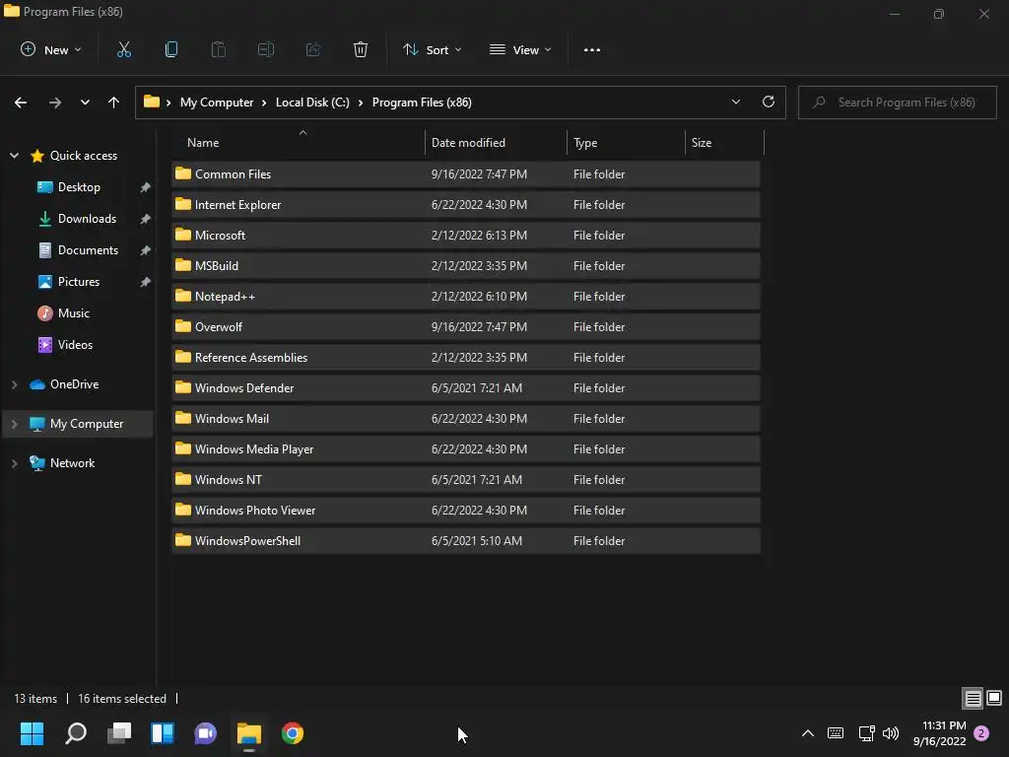Click the network tray icon
The image size is (1009, 757).
[866, 733]
